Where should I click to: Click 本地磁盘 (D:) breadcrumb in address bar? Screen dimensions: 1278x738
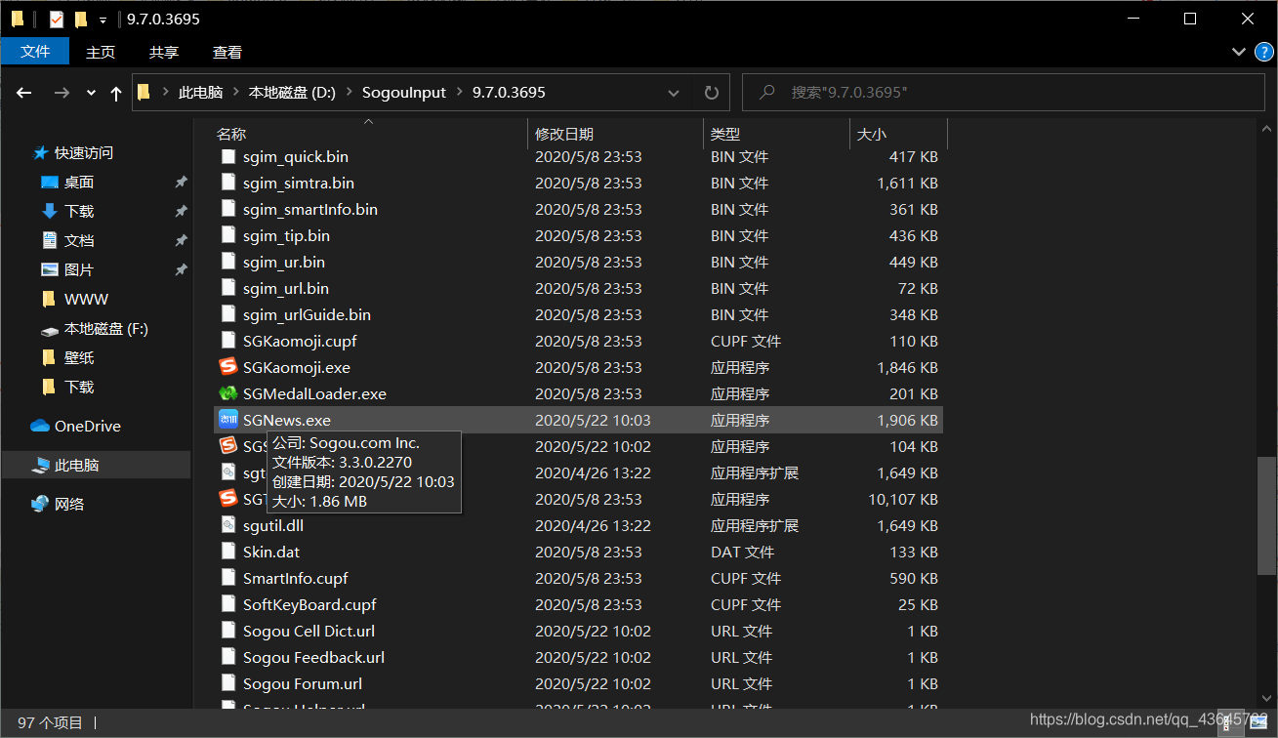click(x=292, y=93)
